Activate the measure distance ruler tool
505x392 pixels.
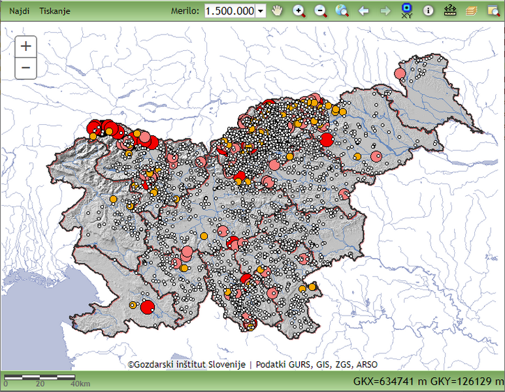click(449, 11)
